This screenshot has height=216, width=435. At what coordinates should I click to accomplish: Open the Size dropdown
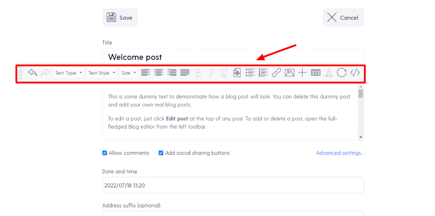click(129, 73)
